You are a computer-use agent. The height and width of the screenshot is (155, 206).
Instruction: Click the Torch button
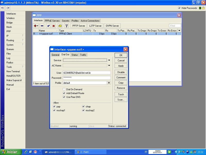(x=121, y=94)
